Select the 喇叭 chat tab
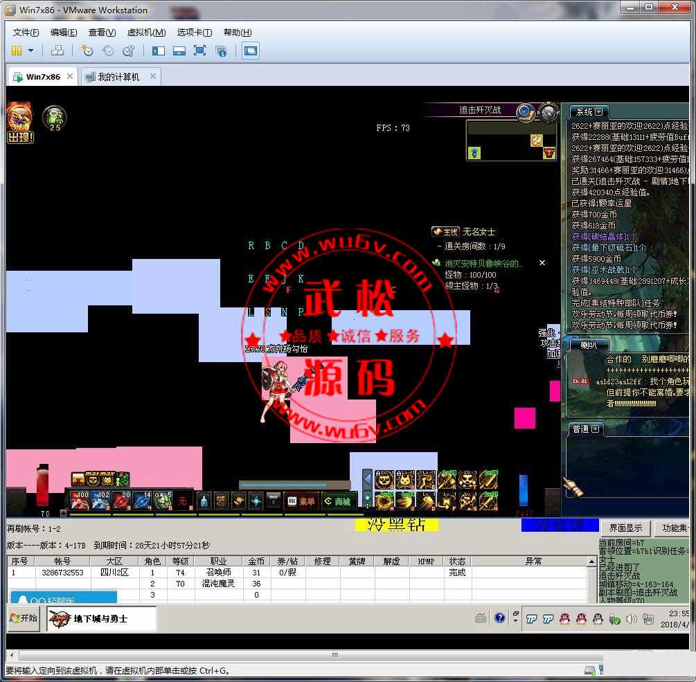Image resolution: width=696 pixels, height=682 pixels. click(589, 346)
